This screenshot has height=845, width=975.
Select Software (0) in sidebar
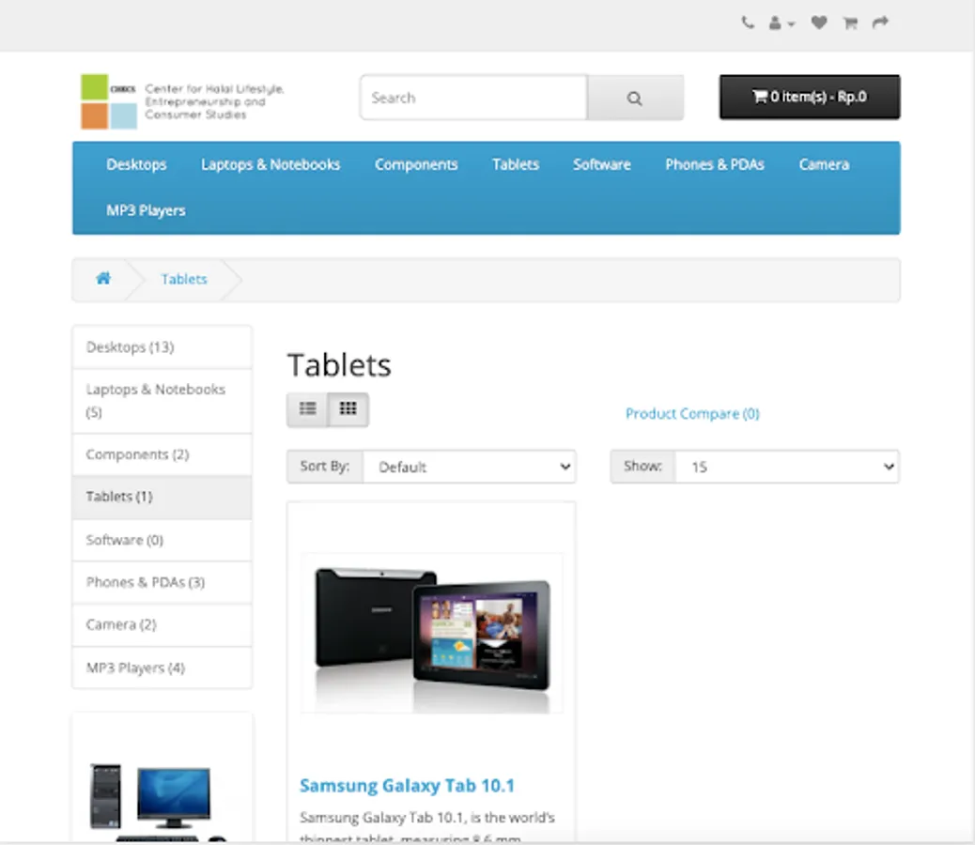coord(162,540)
